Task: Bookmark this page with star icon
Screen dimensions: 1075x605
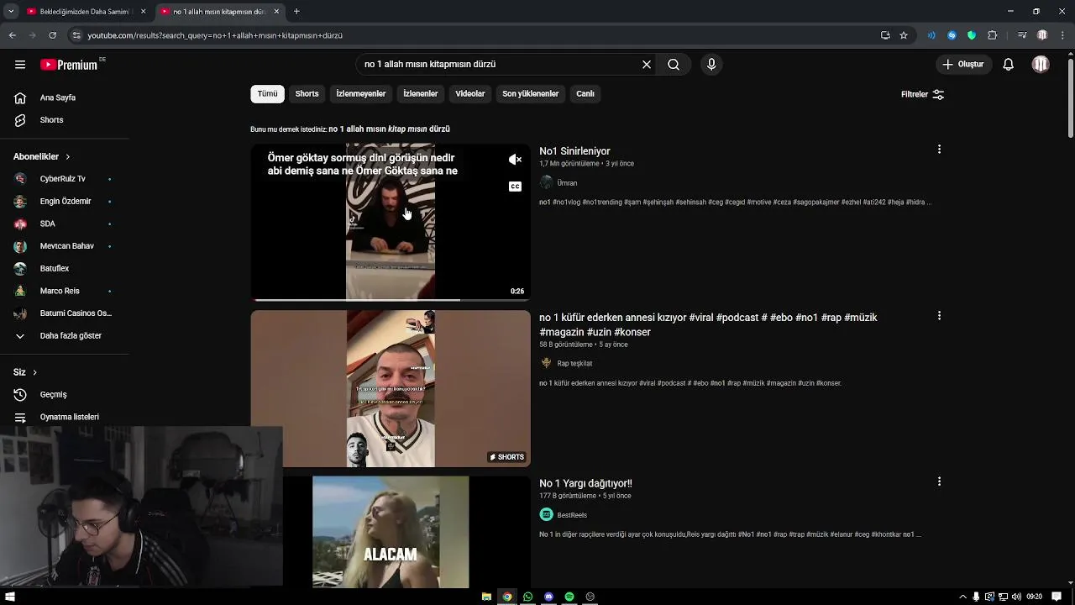Action: point(904,35)
